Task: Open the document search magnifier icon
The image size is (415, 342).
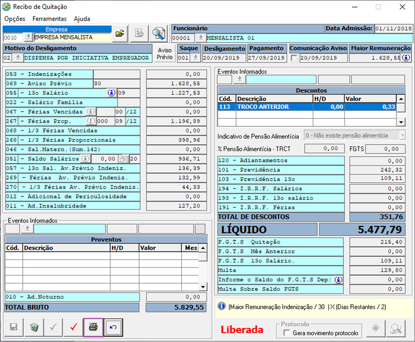Action: point(159,34)
